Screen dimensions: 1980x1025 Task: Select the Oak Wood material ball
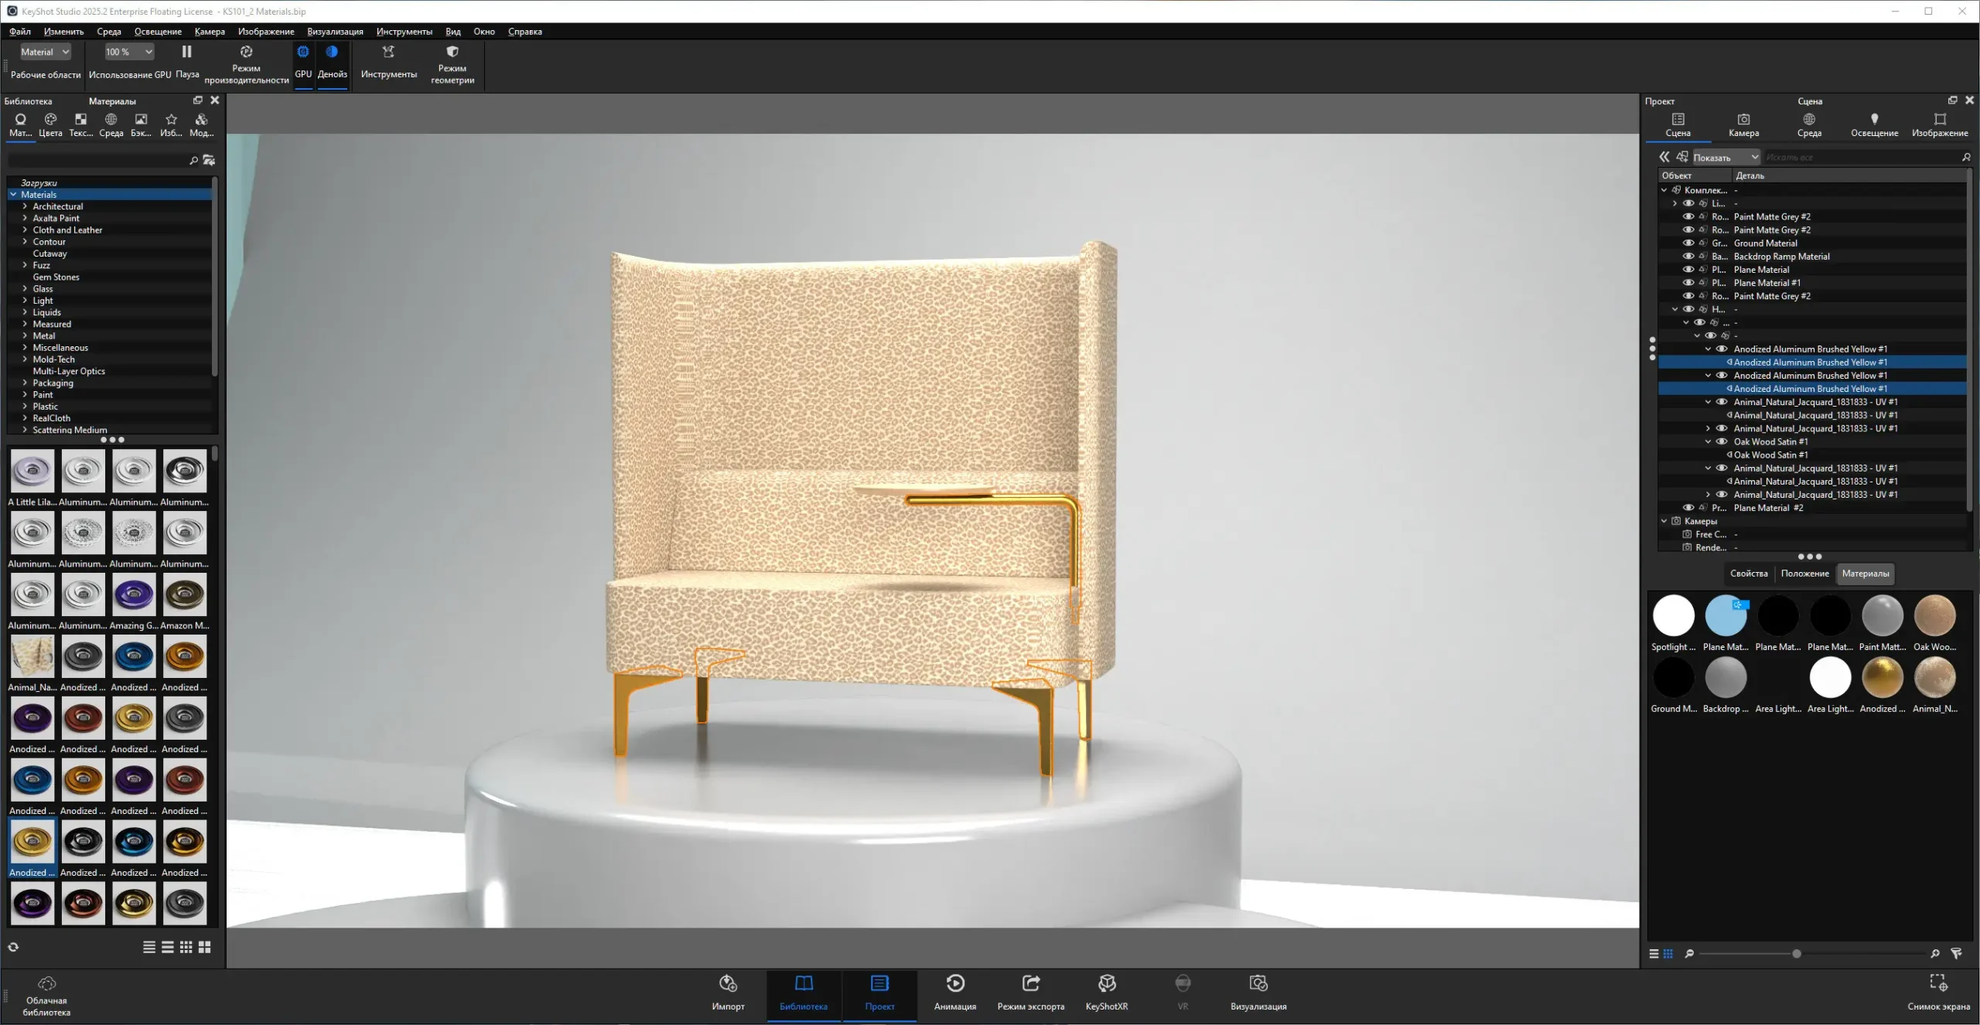pos(1934,616)
